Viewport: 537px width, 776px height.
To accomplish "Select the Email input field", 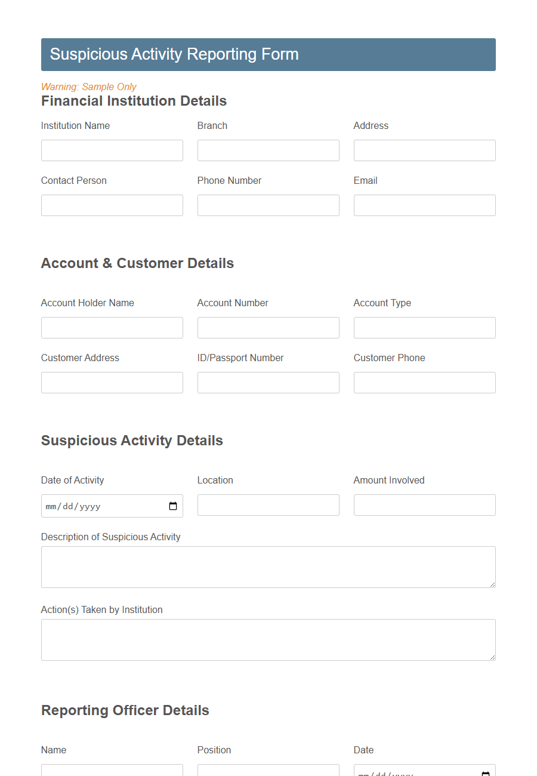I will point(424,205).
